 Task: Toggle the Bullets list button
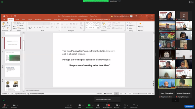62,24
